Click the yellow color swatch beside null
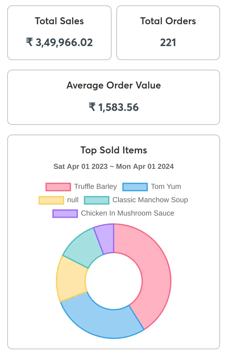This screenshot has height=355, width=227. tap(51, 200)
